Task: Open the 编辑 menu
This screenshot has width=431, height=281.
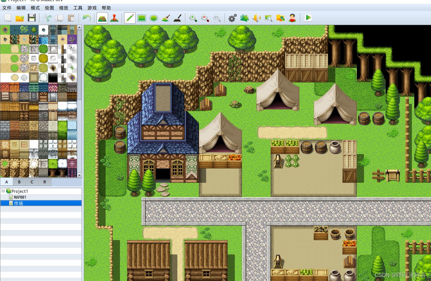Action: click(x=21, y=8)
